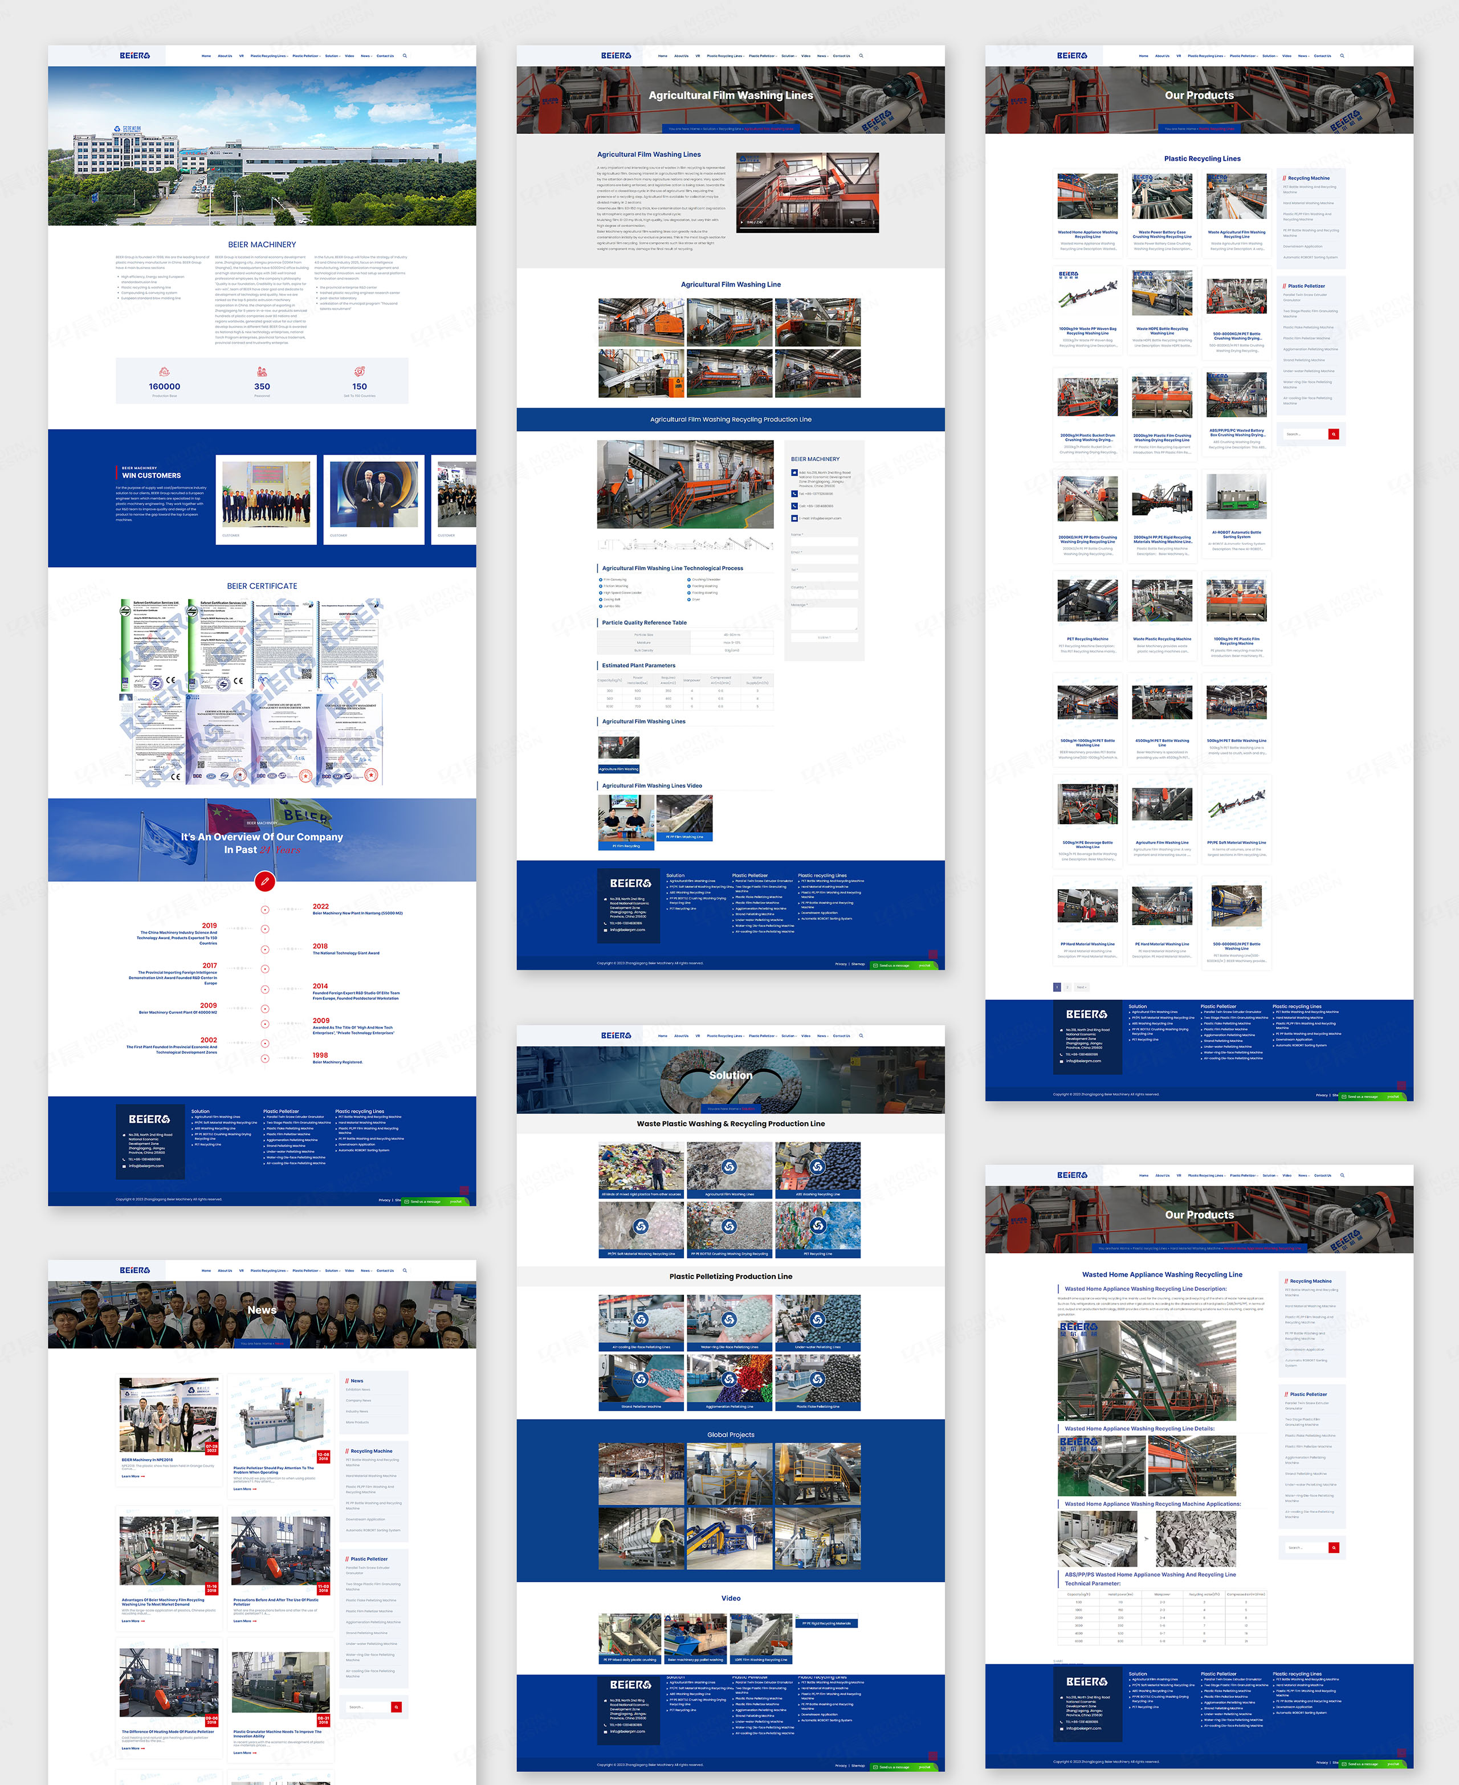Play the Agricultural Film Washing Lines video
This screenshot has width=1459, height=1785.
tap(742, 223)
